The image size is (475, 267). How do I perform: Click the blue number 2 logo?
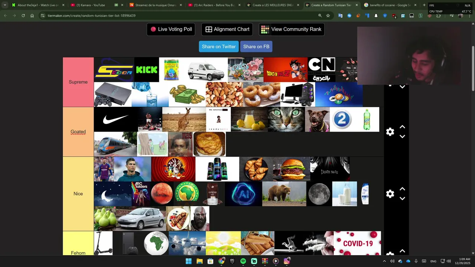pos(342,119)
